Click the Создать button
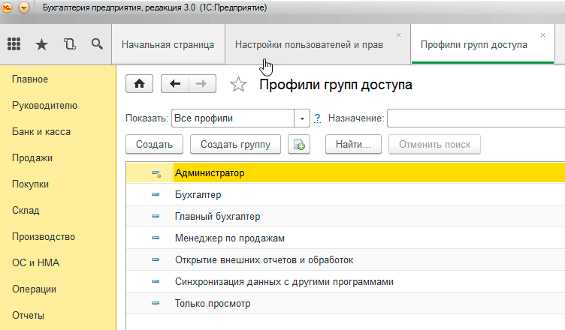The width and height of the screenshot is (565, 330). 154,144
